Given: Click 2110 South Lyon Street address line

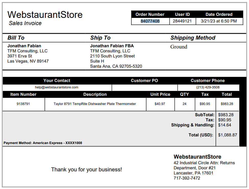Looking at the screenshot, I should pyautogui.click(x=113, y=56).
